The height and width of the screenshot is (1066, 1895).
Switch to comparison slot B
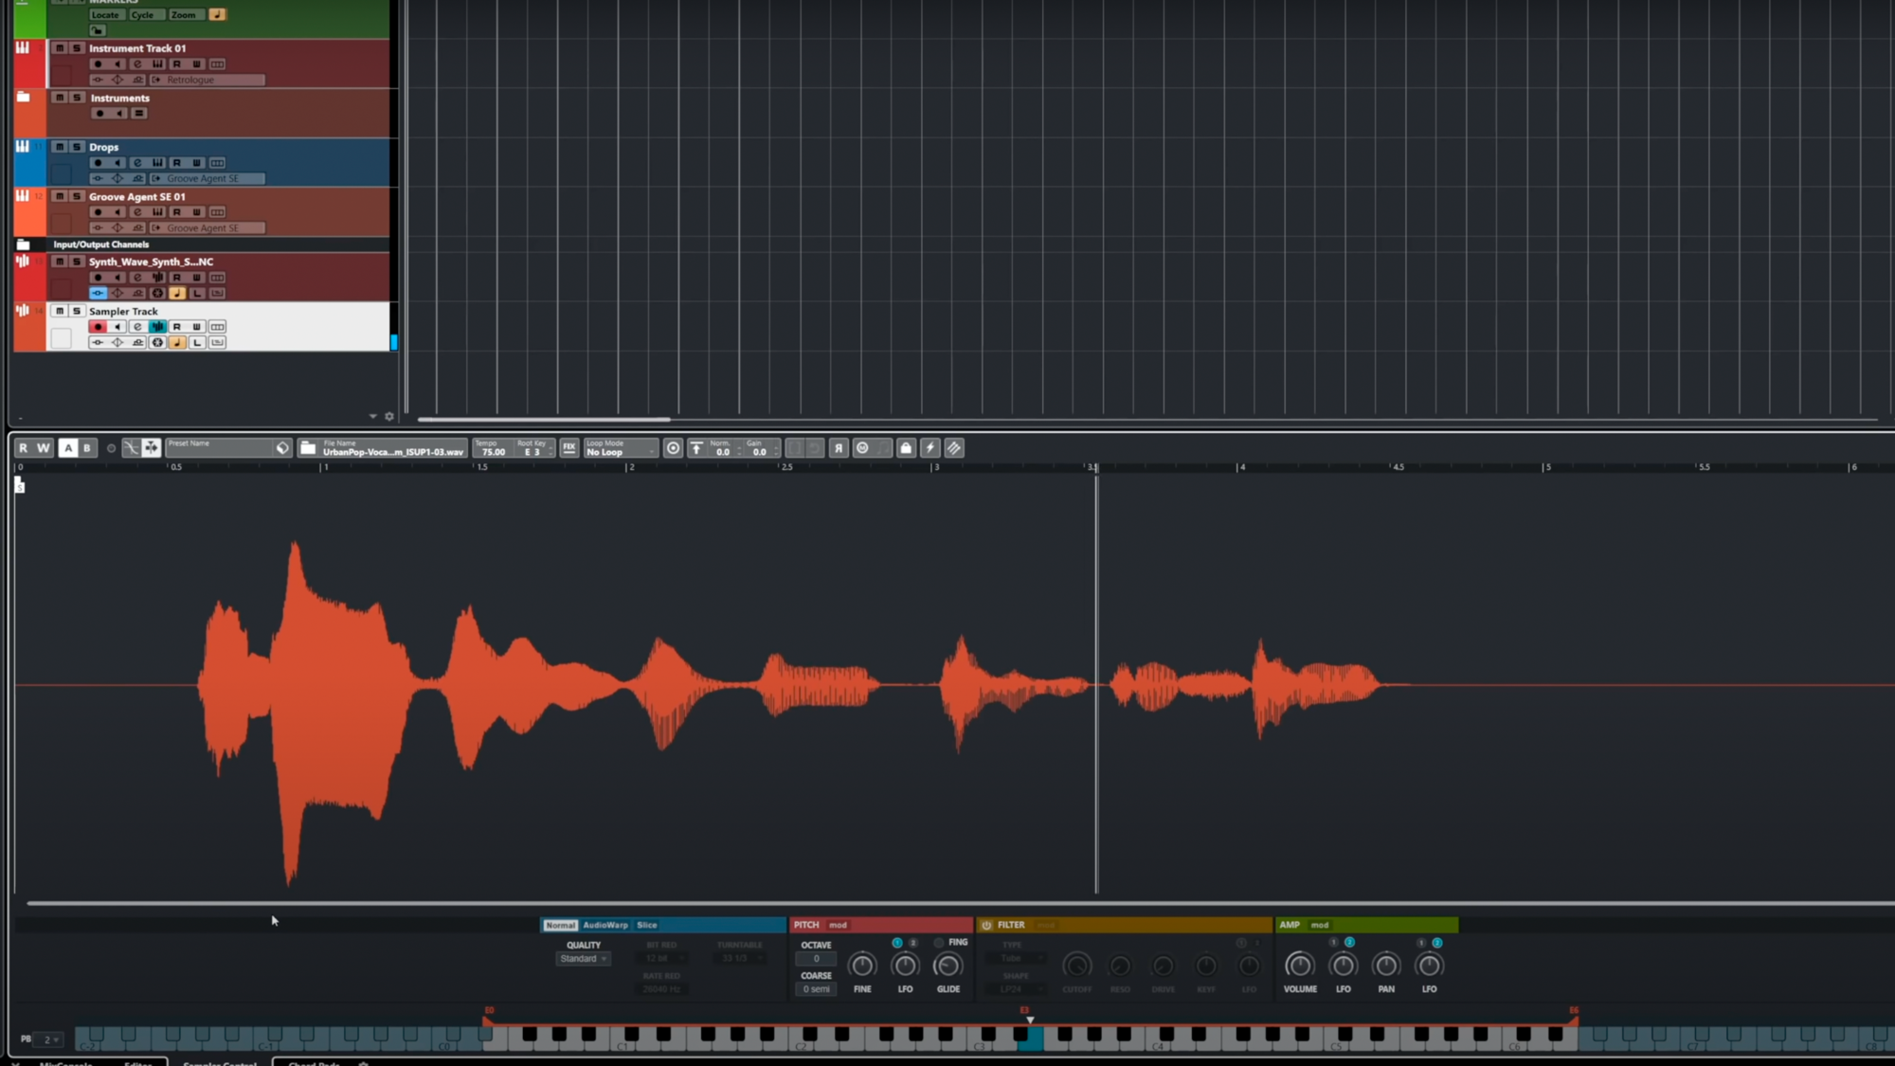(x=87, y=448)
